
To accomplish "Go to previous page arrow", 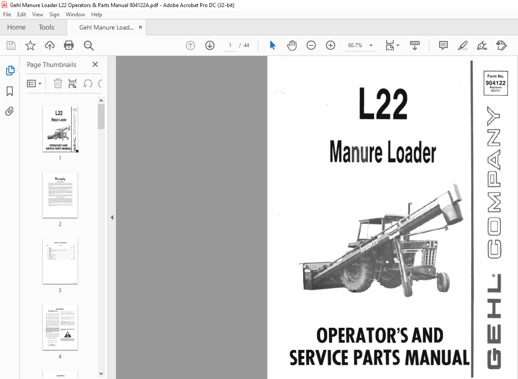I will click(190, 45).
